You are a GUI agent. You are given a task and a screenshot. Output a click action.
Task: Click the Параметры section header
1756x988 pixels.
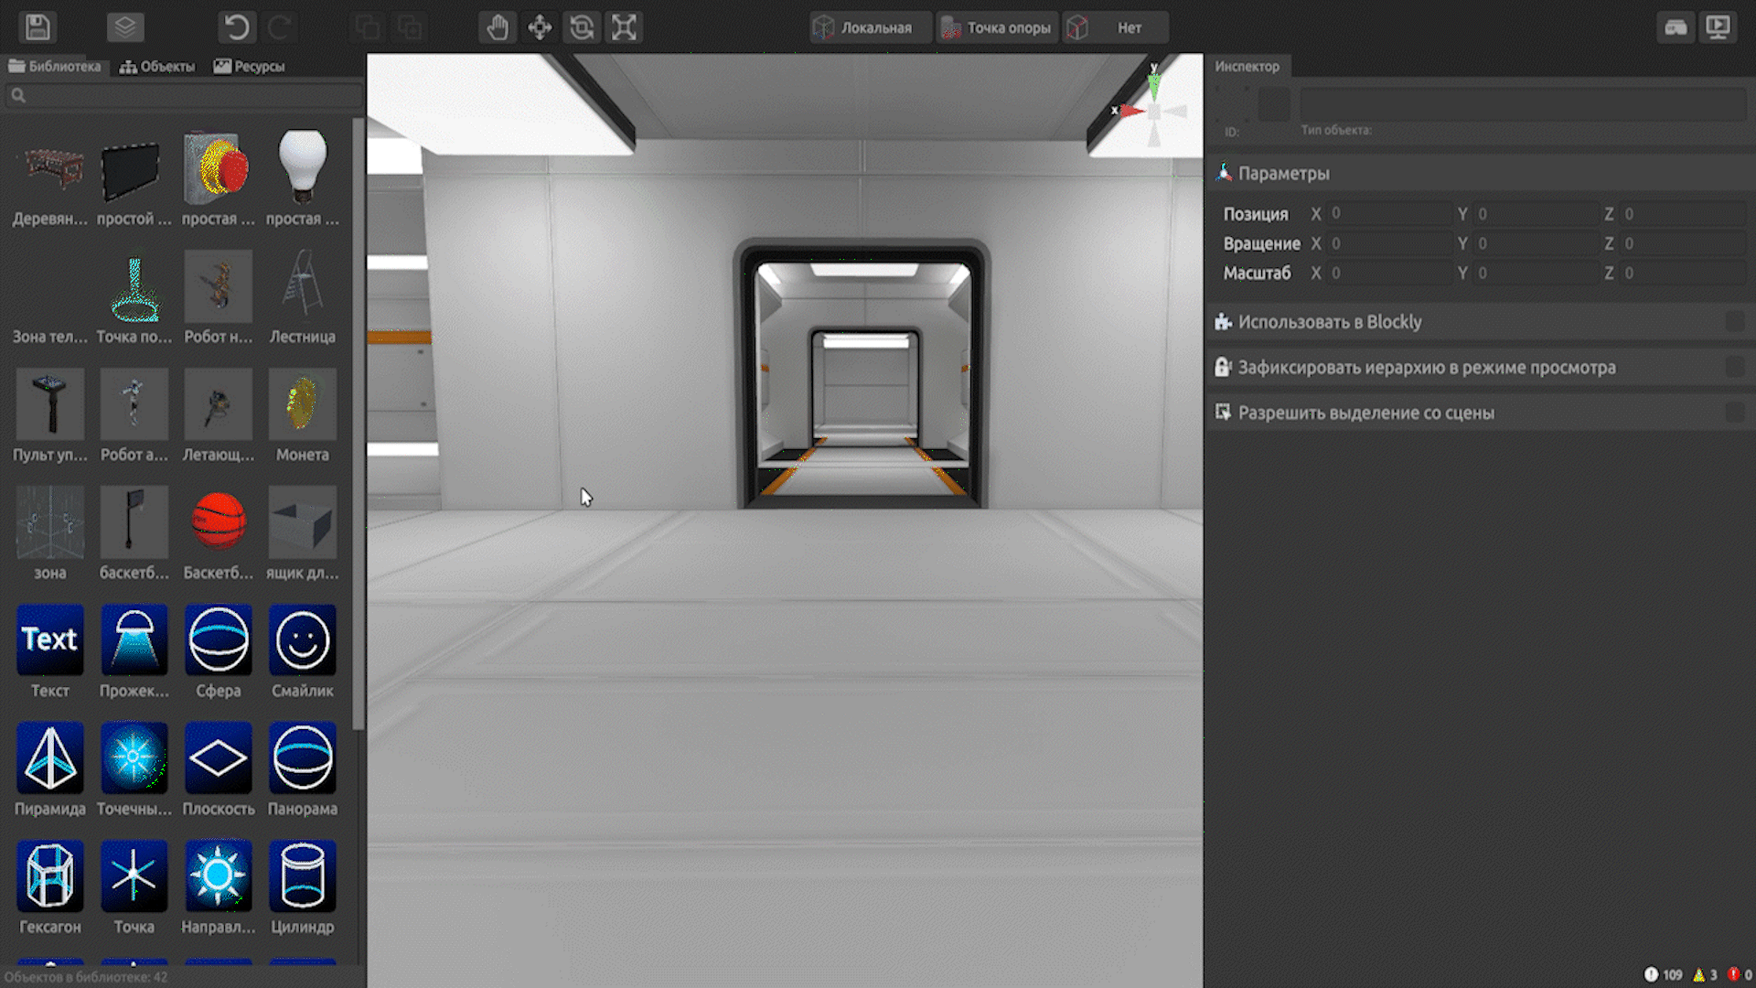1283,173
